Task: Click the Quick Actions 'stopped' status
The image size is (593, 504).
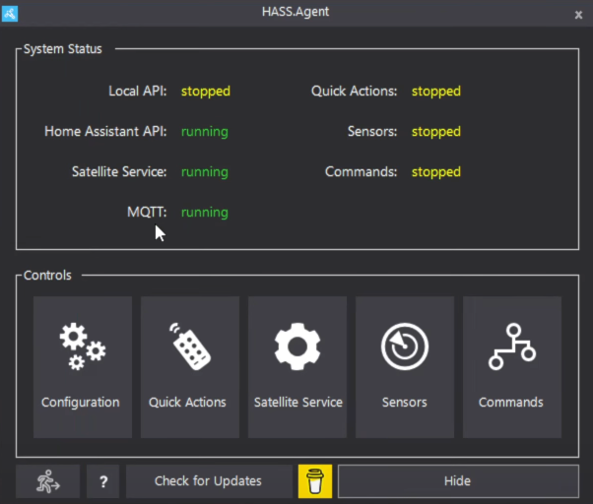Action: point(436,92)
